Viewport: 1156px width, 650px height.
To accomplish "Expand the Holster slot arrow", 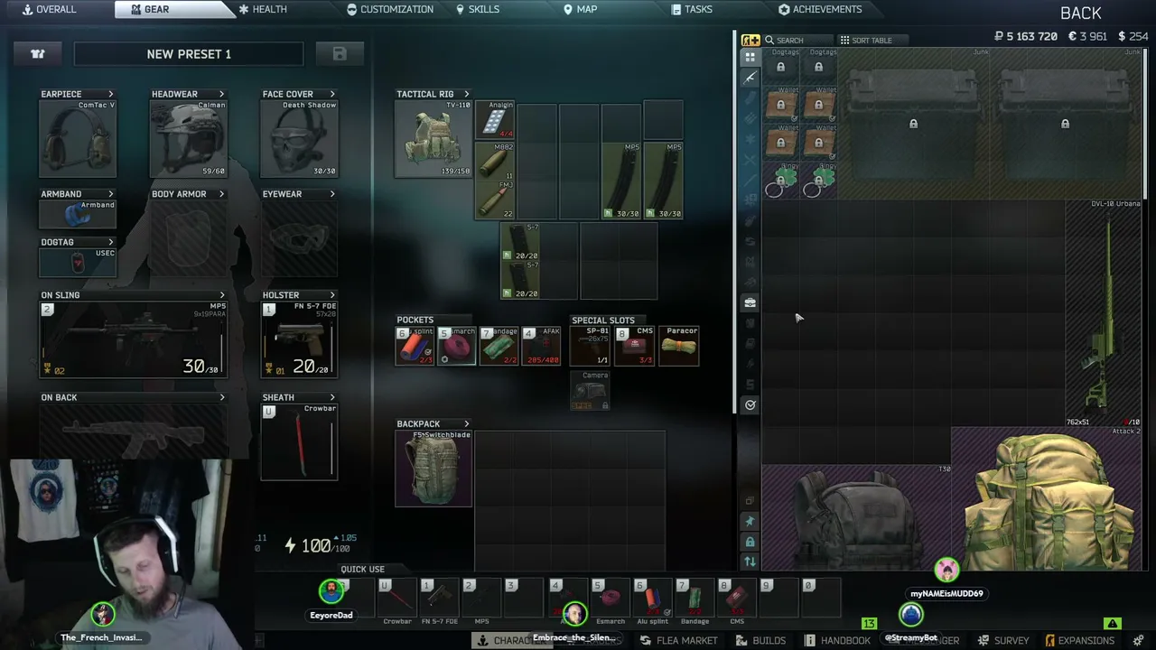I will click(x=332, y=295).
